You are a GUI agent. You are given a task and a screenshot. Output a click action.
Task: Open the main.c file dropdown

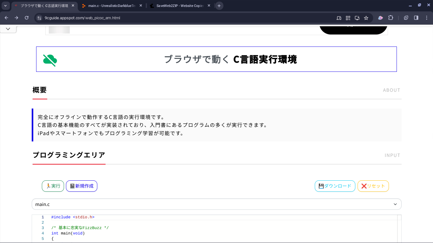(x=217, y=204)
